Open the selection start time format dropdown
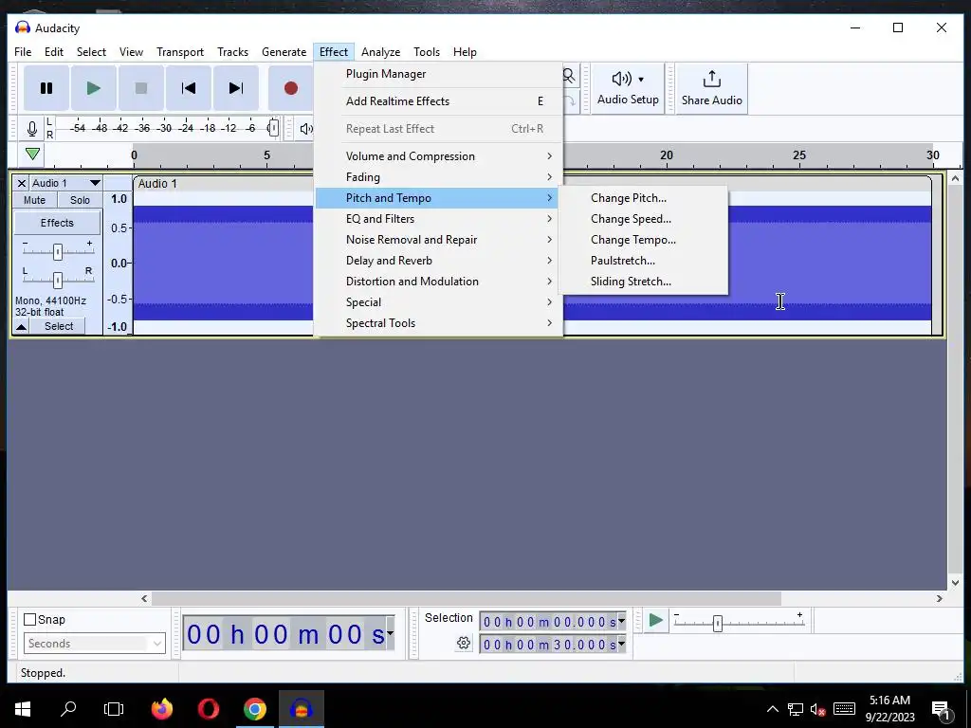The width and height of the screenshot is (971, 728). tap(621, 621)
